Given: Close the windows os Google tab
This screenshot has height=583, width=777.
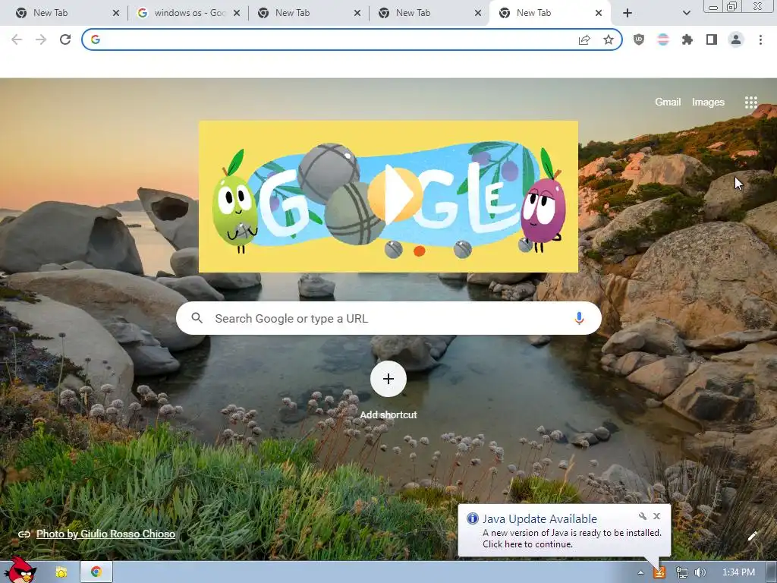Looking at the screenshot, I should tap(237, 13).
